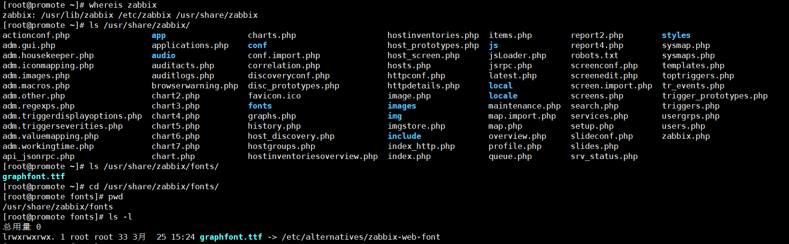The width and height of the screenshot is (789, 244).
Task: Click the "images" directory name
Action: pos(401,106)
